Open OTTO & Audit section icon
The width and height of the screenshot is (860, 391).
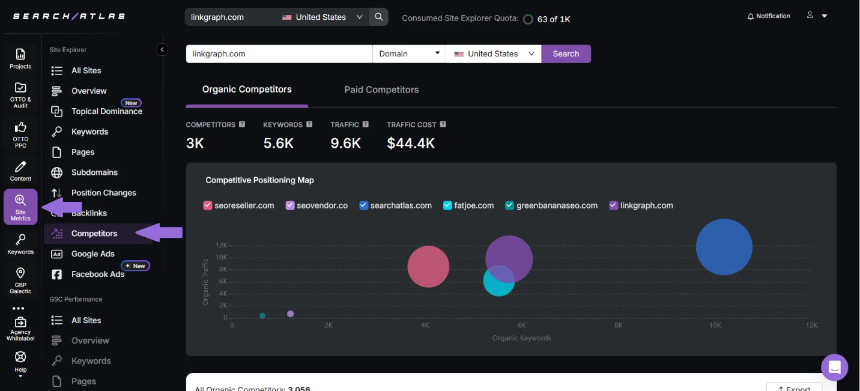(20, 95)
